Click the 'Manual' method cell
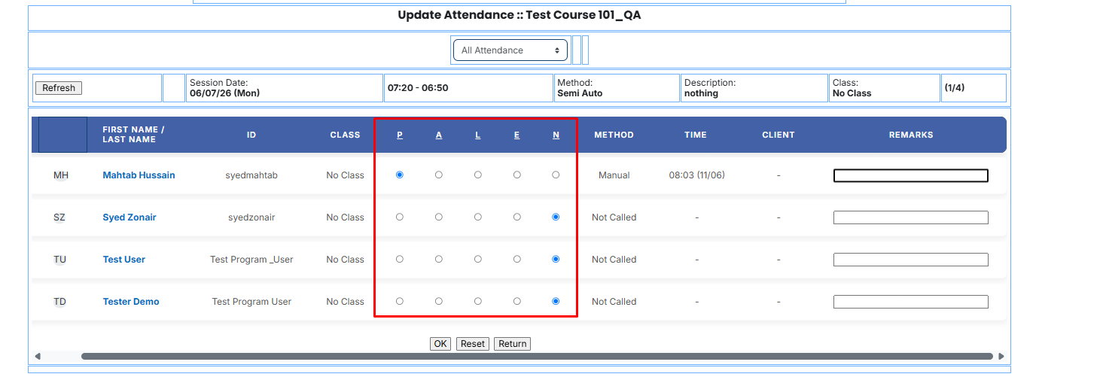Viewport: 1103px width, 380px height. 614,175
